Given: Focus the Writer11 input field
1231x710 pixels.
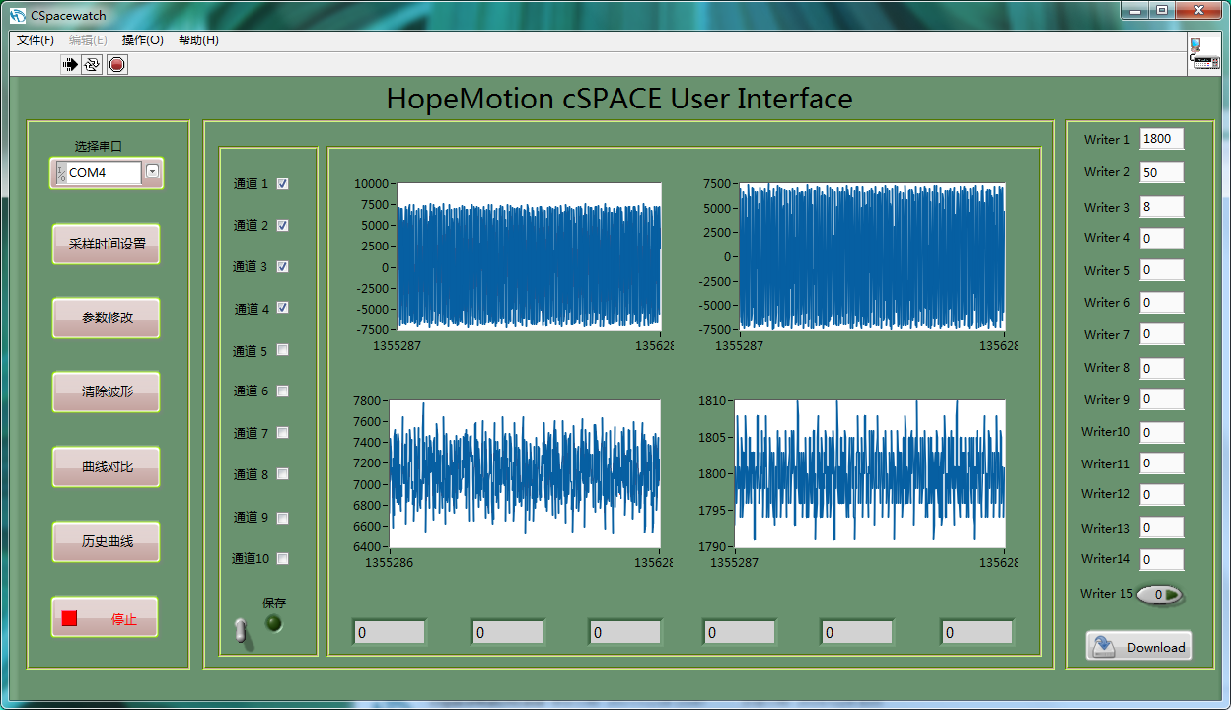Looking at the screenshot, I should pyautogui.click(x=1161, y=462).
